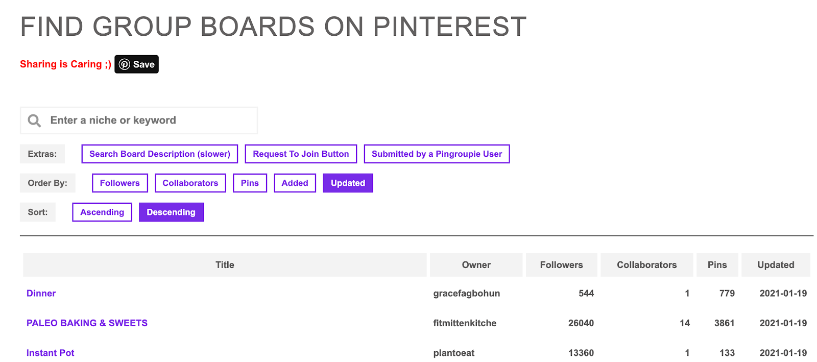Viewport: 817px width, 362px height.
Task: Open the PALEO BAKING & SWEETS board
Action: click(87, 323)
